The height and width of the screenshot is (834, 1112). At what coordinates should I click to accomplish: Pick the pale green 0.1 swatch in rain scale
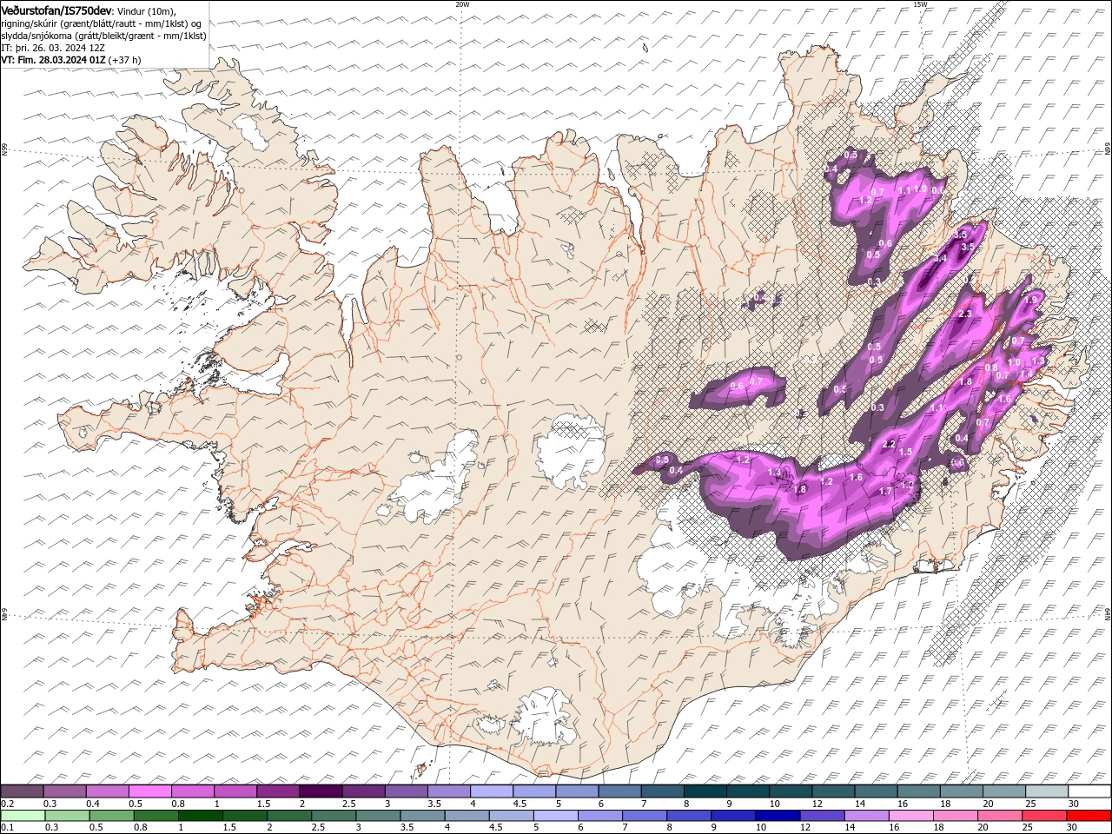click(x=23, y=816)
